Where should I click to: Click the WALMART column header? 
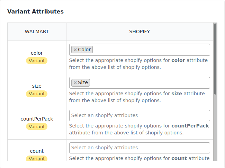click(x=37, y=32)
